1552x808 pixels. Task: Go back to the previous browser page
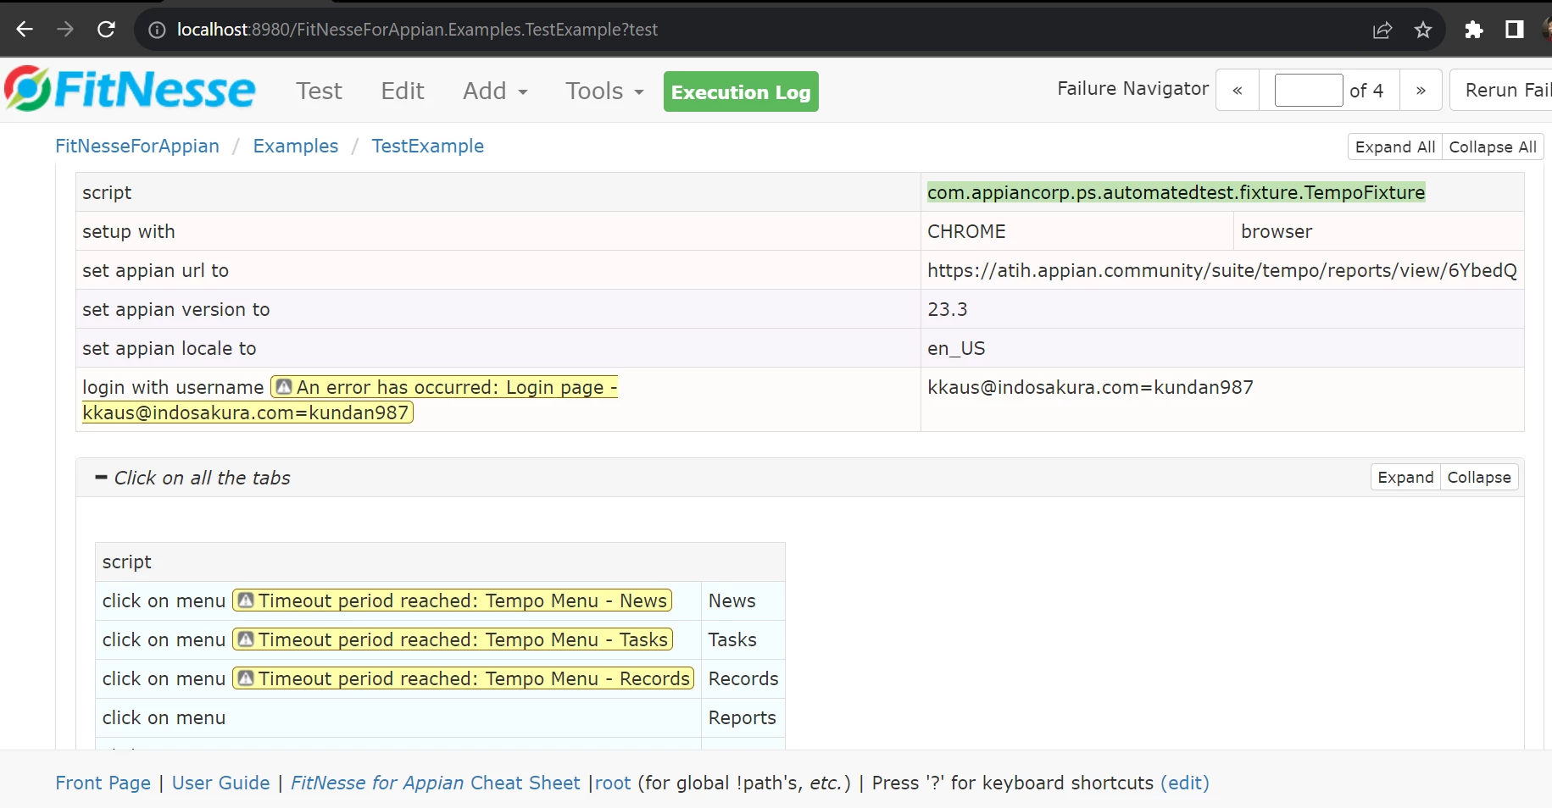point(25,30)
